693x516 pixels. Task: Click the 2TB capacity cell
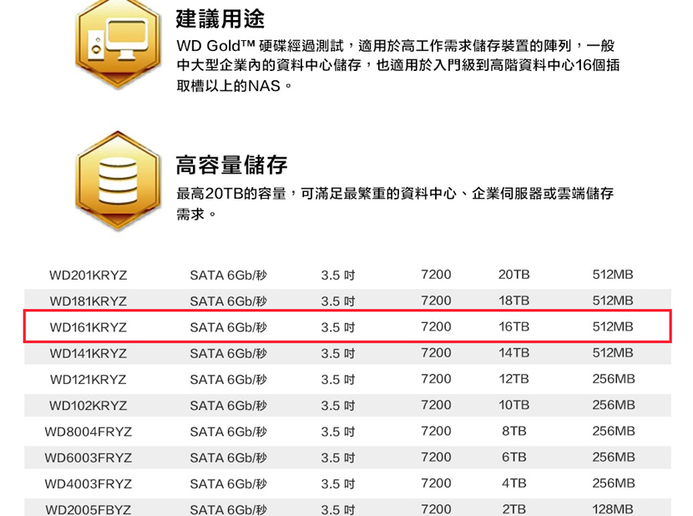(x=513, y=509)
